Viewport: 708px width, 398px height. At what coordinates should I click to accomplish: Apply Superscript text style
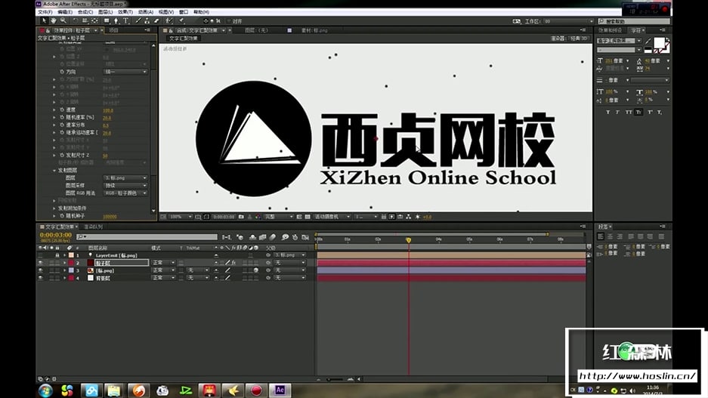click(x=650, y=112)
